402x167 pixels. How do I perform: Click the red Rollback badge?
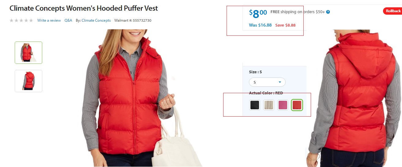click(393, 11)
